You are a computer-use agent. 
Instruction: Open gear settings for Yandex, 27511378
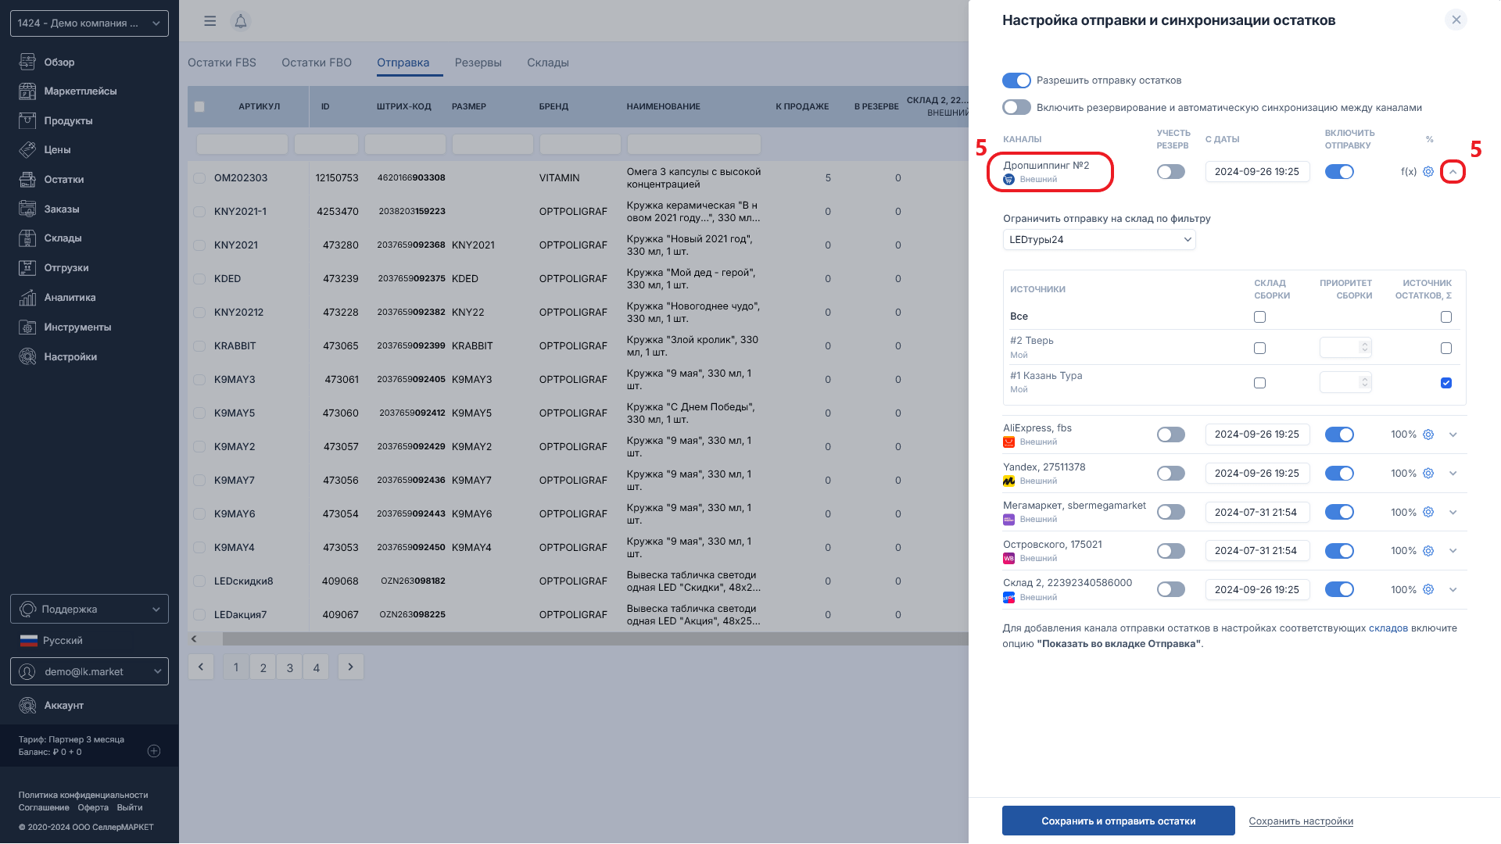(x=1428, y=474)
